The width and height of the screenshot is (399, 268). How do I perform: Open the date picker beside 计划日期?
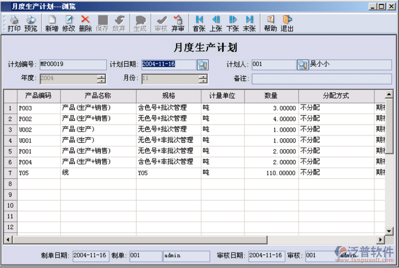coord(202,65)
